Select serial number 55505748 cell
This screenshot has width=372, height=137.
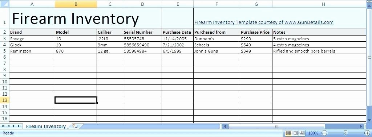142,38
